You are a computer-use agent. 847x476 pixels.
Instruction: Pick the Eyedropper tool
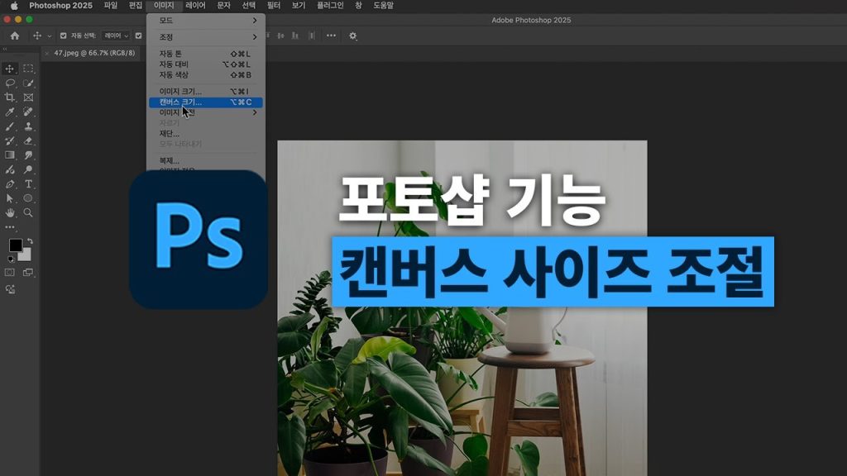(10, 112)
